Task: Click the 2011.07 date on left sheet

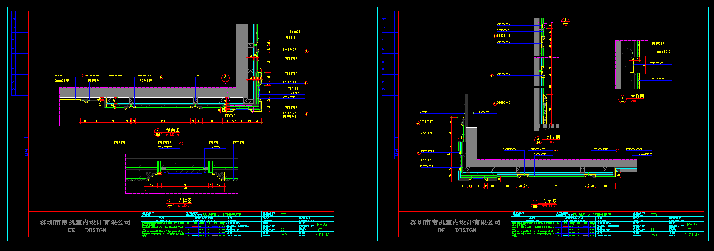Action: (x=322, y=235)
